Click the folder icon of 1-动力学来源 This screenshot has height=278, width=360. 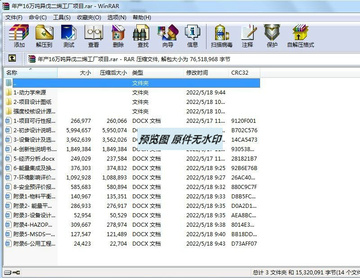click(x=9, y=92)
